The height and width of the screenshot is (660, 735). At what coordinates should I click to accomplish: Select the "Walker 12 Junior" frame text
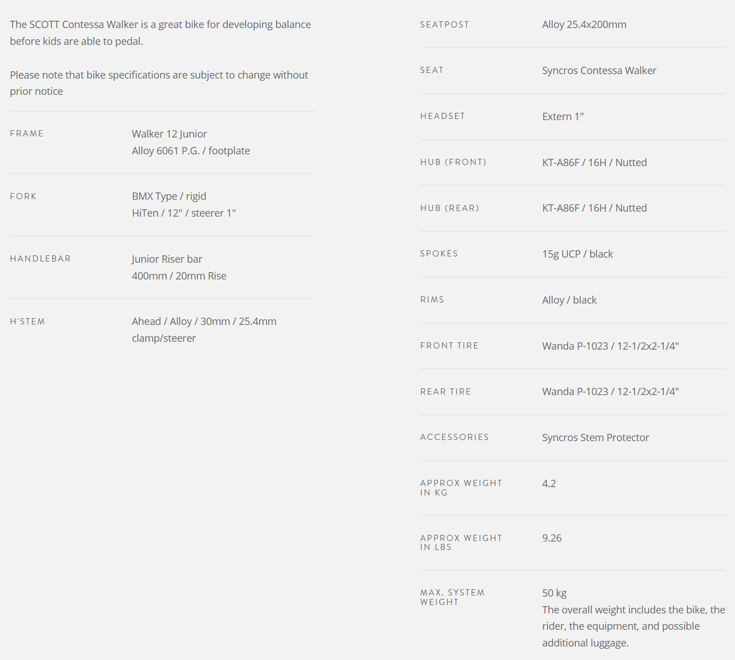[169, 134]
